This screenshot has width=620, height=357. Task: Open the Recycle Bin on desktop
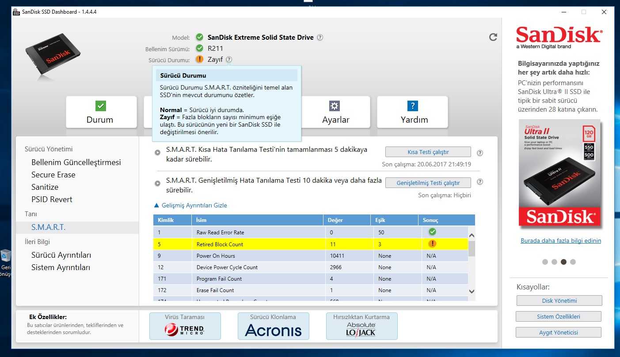coord(6,256)
